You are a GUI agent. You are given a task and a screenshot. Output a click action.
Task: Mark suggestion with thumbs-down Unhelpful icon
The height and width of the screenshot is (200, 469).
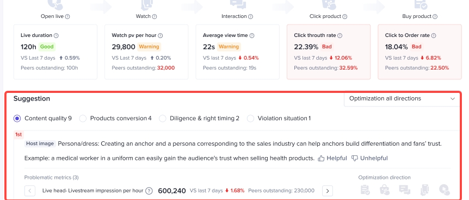tap(355, 158)
